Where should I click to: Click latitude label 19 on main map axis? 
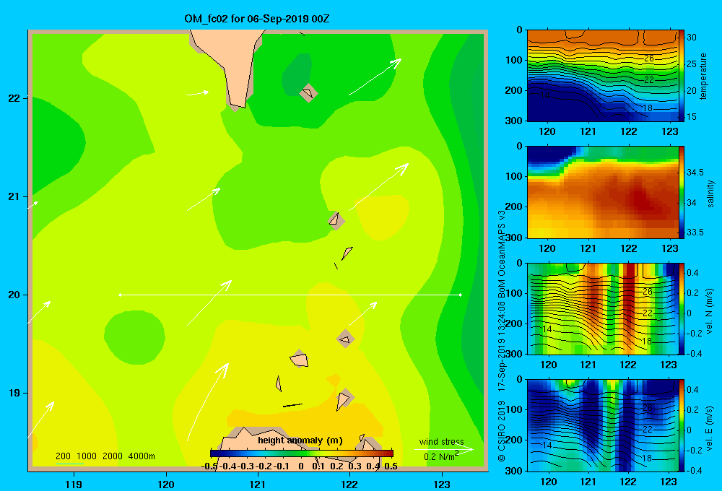click(14, 393)
